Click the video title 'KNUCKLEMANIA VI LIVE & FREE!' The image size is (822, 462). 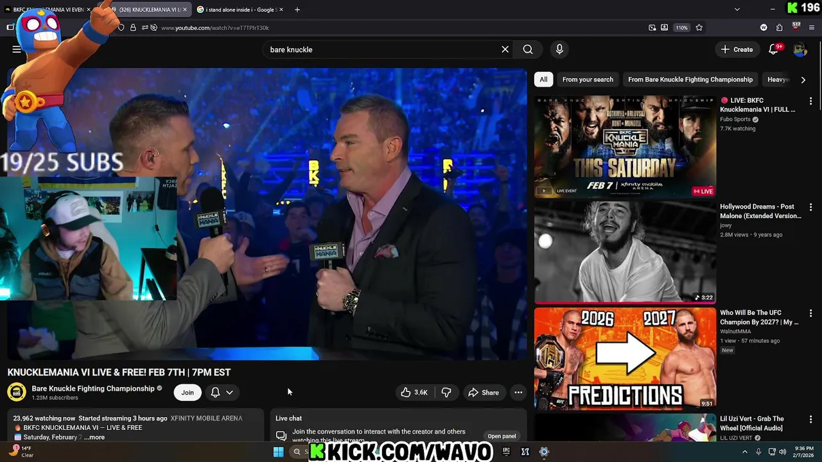point(119,372)
